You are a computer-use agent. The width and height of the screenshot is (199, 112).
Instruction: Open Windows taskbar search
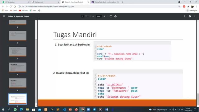tap(9, 110)
